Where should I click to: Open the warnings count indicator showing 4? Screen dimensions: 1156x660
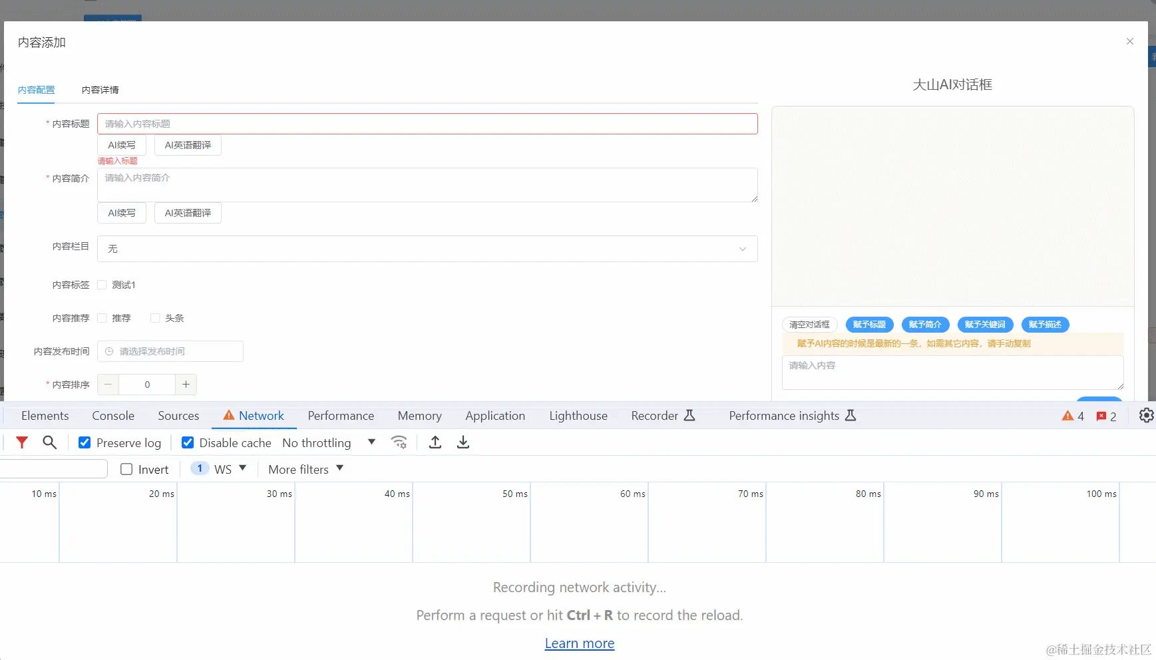pos(1073,416)
